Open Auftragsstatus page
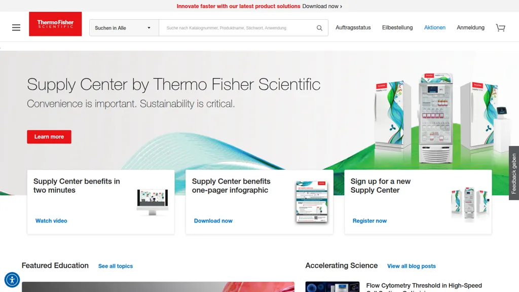 tap(353, 27)
